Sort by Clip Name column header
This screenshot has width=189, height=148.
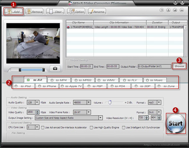(80, 22)
